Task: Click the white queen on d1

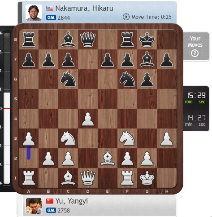Action: pos(88,178)
